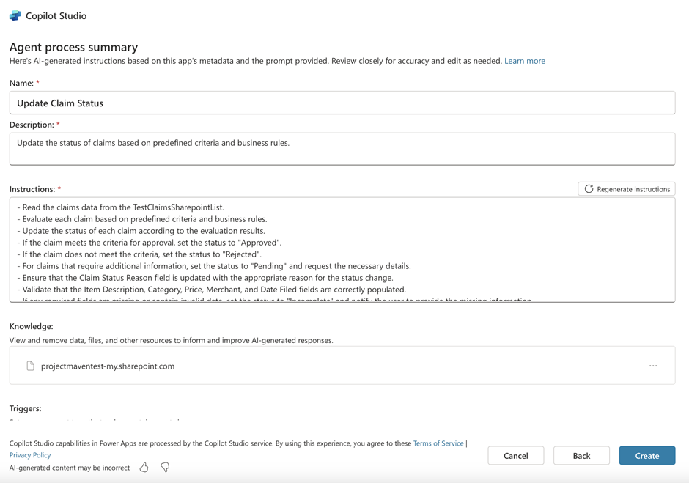Viewport: 689px width, 483px height.
Task: Create the agent with the Create button
Action: pyautogui.click(x=647, y=456)
